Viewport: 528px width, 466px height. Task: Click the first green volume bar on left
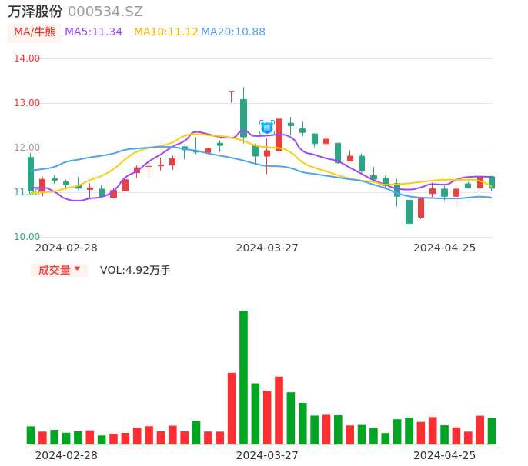coord(31,435)
